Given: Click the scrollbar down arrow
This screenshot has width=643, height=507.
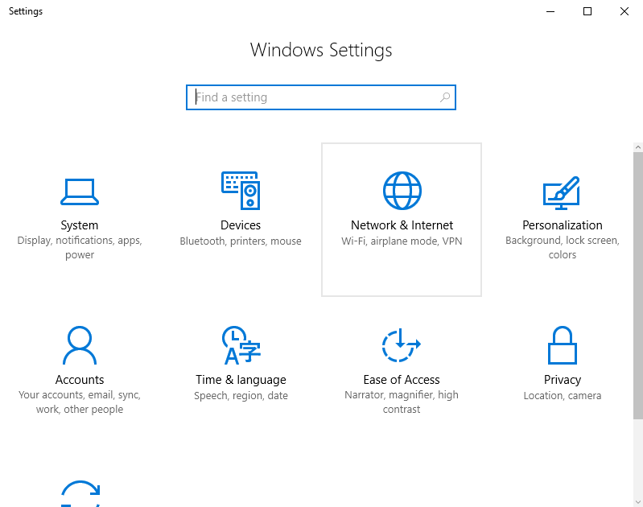Looking at the screenshot, I should point(637,501).
